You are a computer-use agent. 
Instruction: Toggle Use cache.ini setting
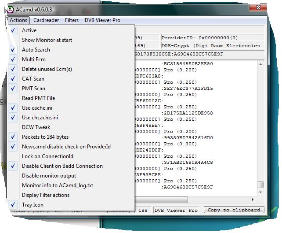tap(38, 108)
